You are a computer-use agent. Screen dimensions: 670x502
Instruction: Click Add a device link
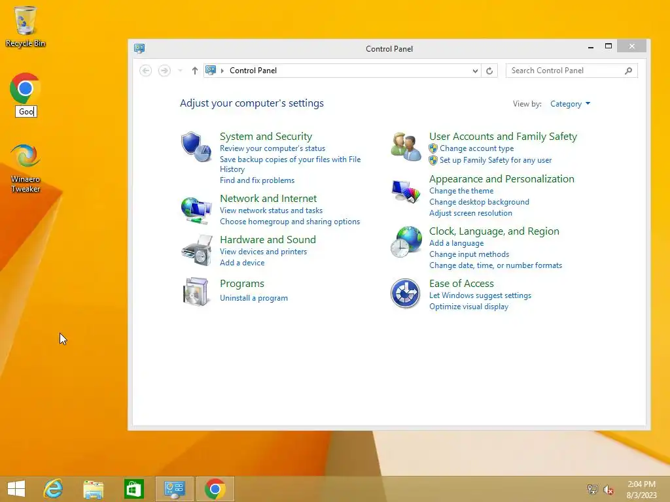[242, 263]
